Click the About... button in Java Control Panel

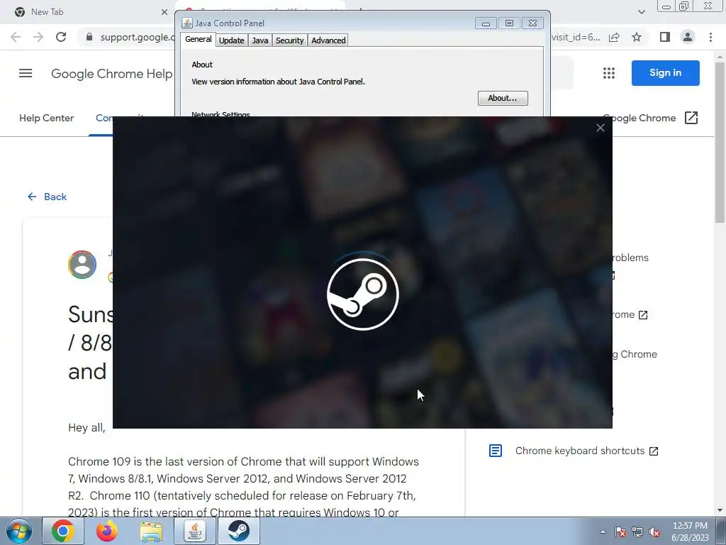(503, 98)
